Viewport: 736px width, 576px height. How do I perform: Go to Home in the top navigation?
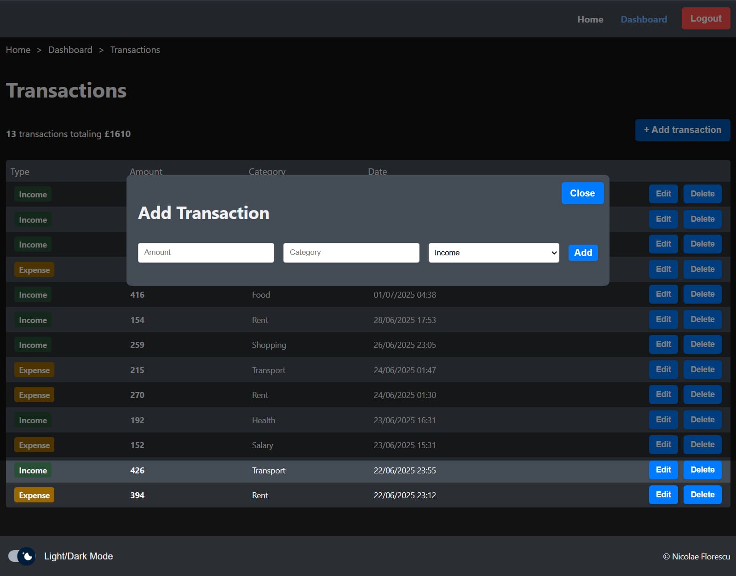click(590, 19)
